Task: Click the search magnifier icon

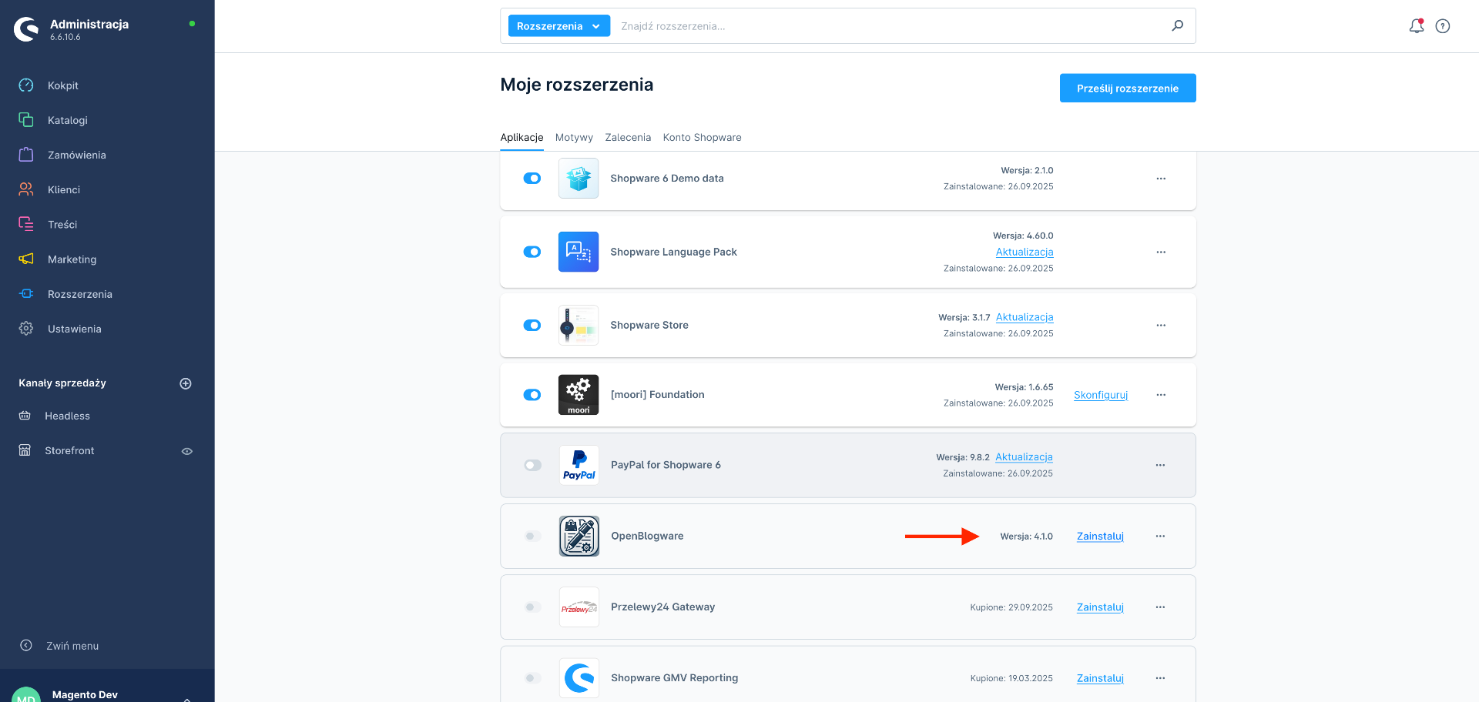Action: click(1177, 26)
